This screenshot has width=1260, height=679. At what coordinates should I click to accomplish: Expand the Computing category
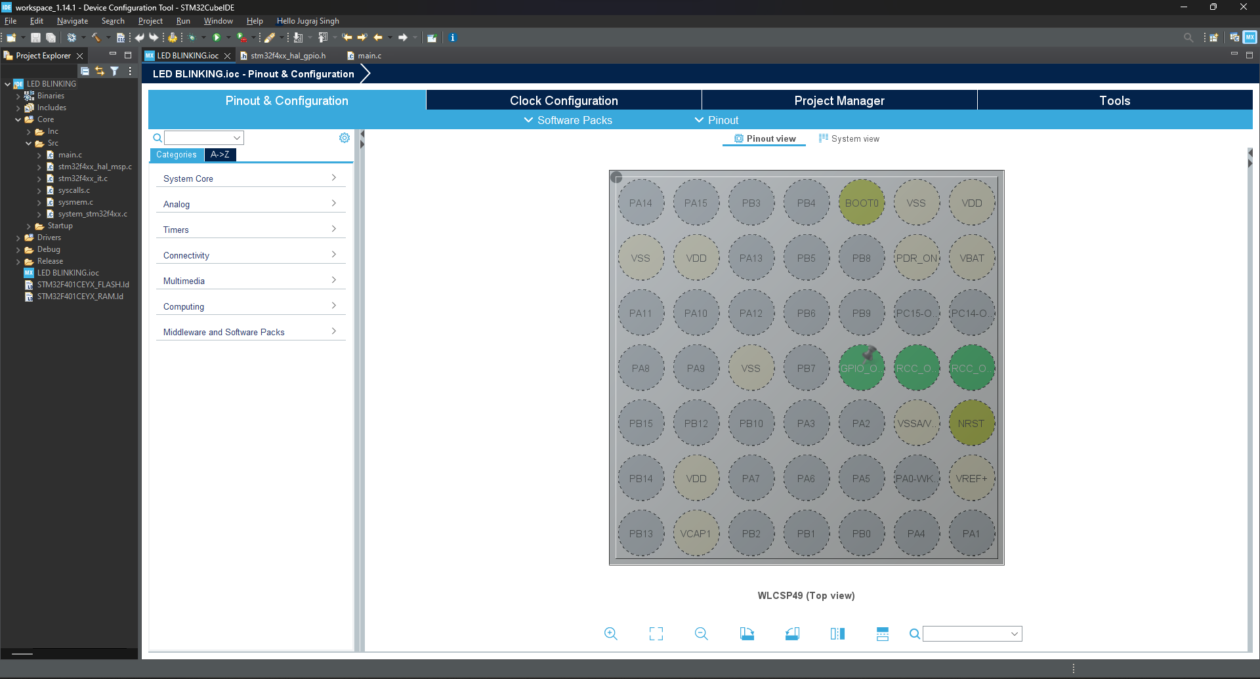251,306
